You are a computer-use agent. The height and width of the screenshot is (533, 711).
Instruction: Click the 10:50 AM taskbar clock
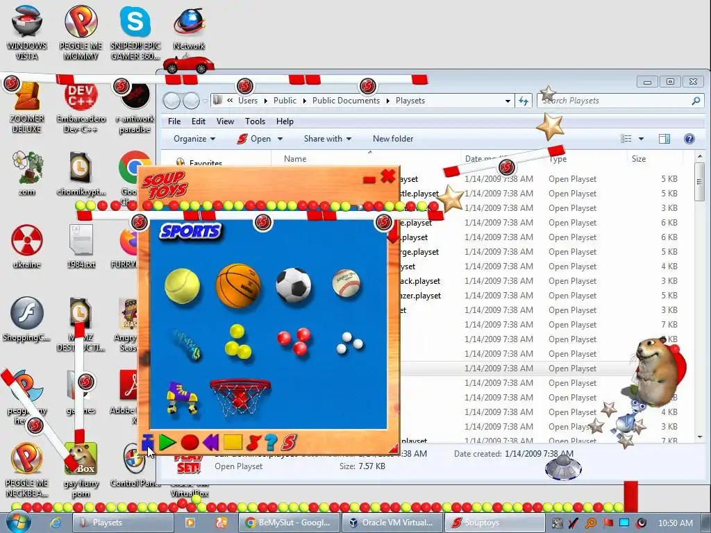(675, 523)
